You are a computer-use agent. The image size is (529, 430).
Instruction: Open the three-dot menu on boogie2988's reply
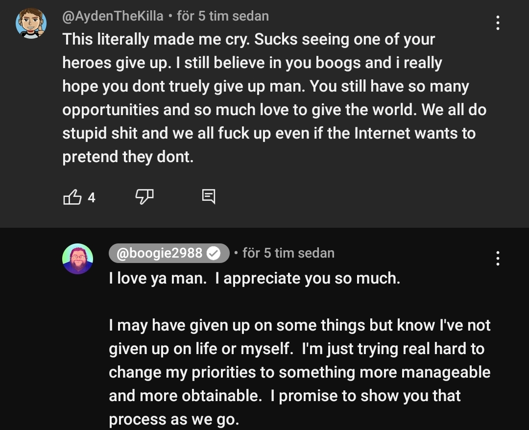pyautogui.click(x=498, y=258)
